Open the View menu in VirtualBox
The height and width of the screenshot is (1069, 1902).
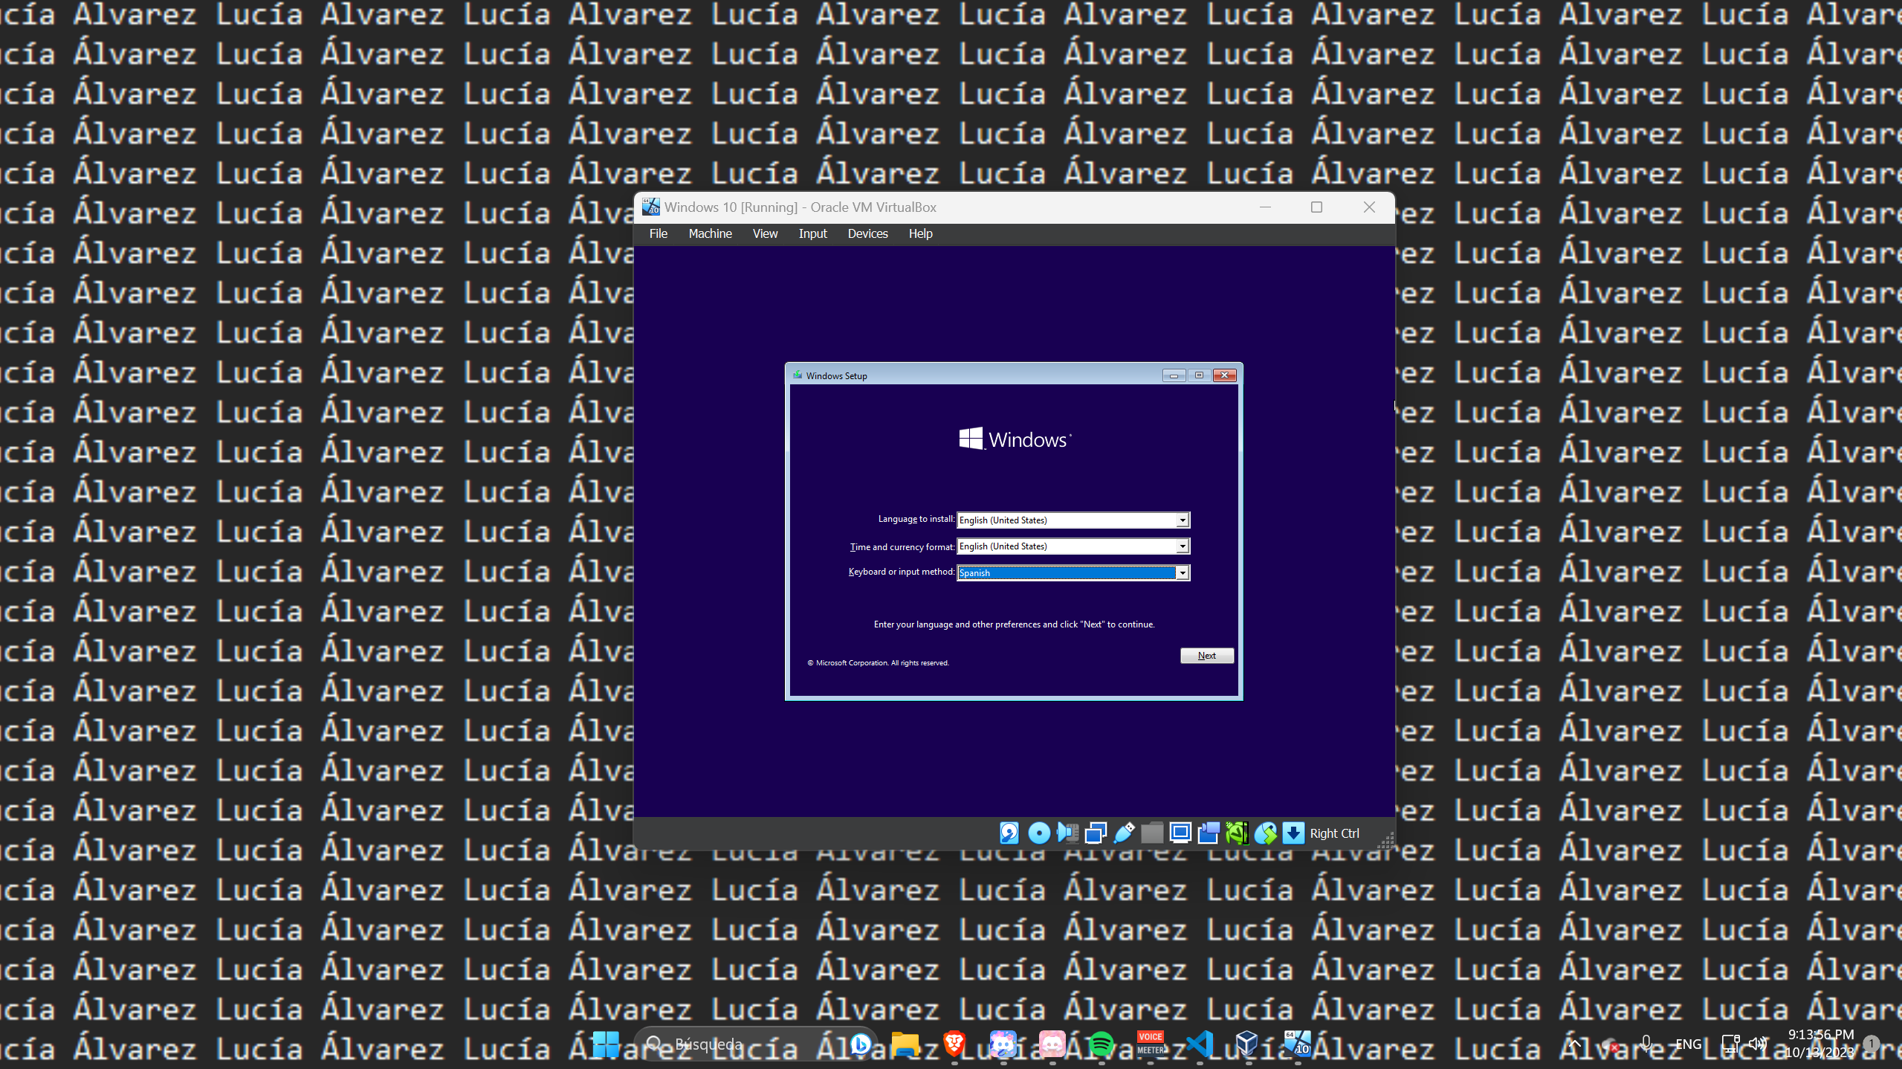tap(765, 233)
